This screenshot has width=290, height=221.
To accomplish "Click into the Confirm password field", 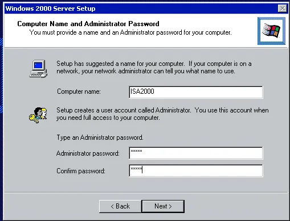I will [x=196, y=170].
